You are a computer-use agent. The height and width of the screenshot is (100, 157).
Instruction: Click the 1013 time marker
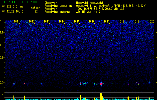click(47, 21)
